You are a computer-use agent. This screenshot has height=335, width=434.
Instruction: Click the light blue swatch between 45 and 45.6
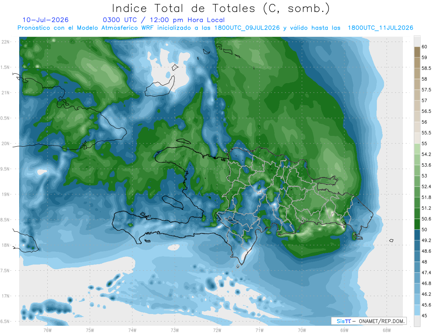(417, 310)
